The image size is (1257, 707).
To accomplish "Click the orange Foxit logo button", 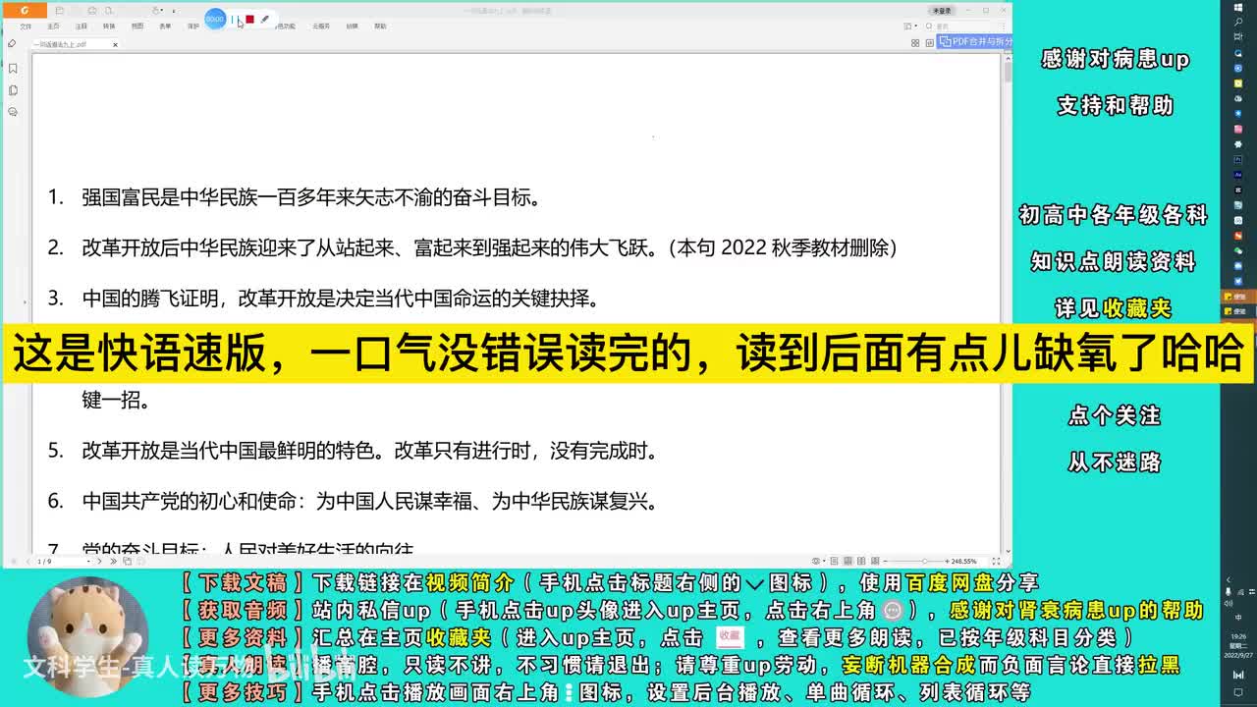I will tap(24, 10).
